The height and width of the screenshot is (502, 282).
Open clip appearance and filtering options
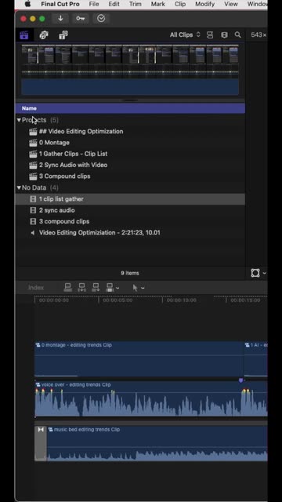[x=210, y=35]
